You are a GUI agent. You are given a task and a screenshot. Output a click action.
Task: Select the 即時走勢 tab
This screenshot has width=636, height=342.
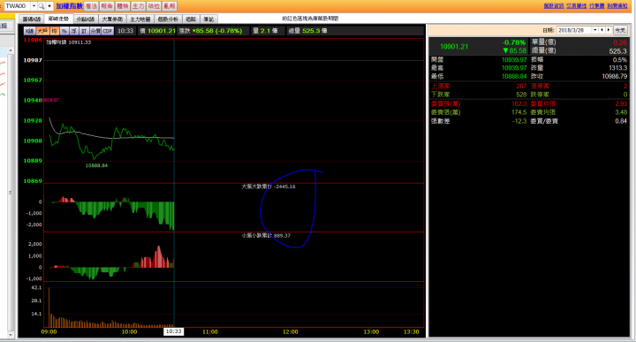coord(58,19)
